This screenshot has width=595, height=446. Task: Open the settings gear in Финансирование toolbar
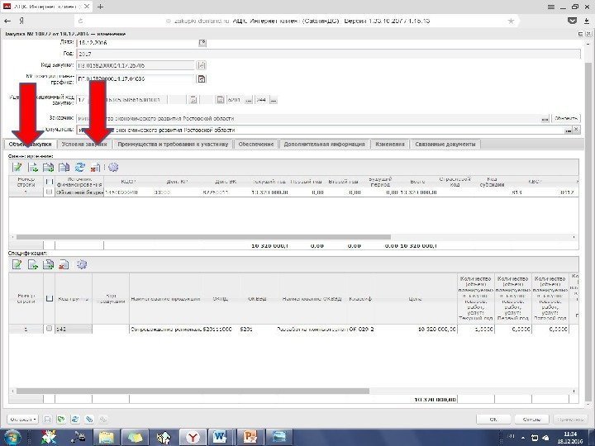(x=113, y=167)
